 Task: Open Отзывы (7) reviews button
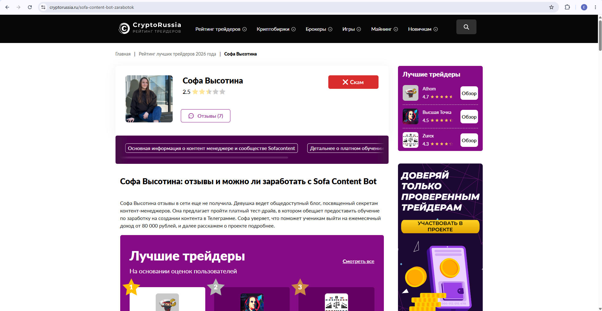[206, 116]
